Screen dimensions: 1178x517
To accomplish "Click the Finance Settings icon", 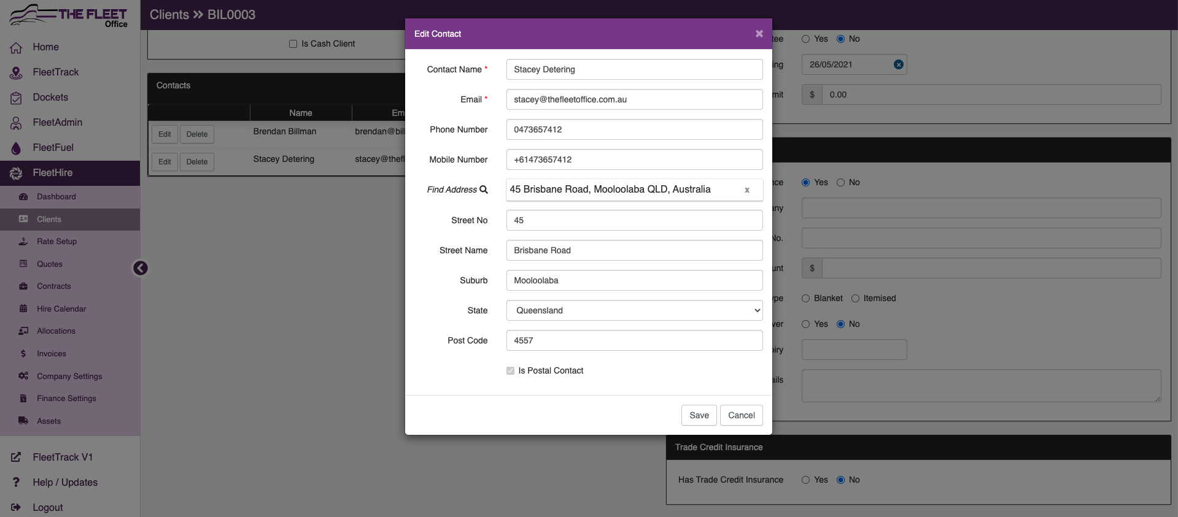I will [x=23, y=399].
